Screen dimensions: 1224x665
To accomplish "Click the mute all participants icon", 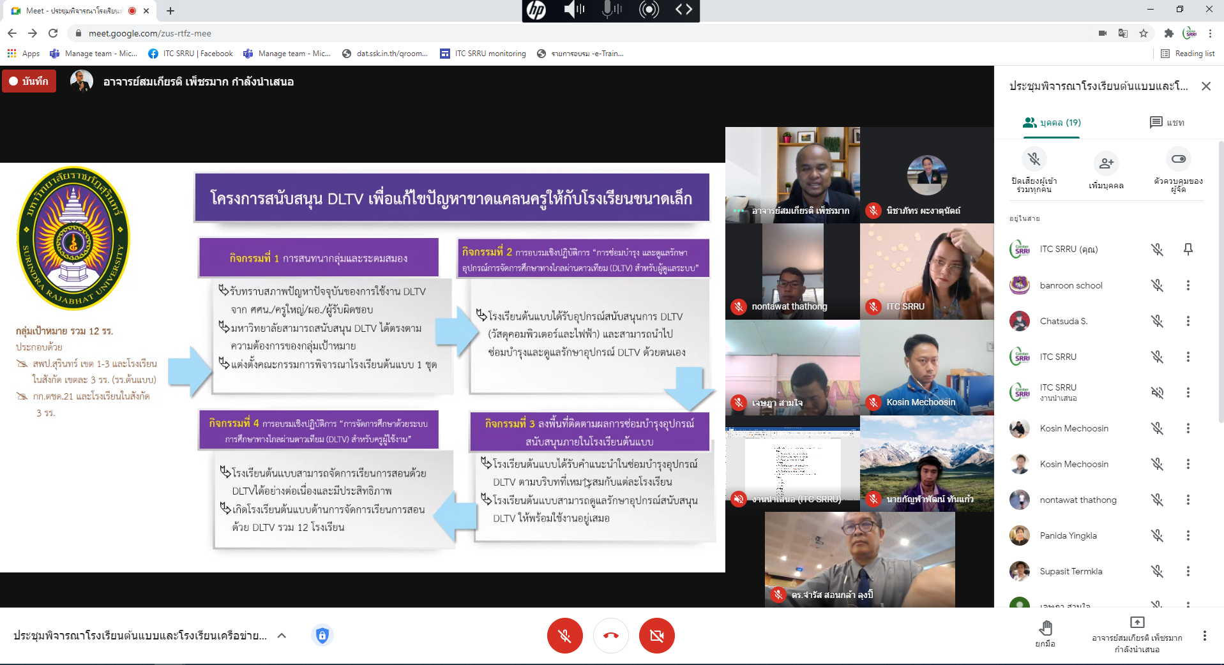I will point(1034,160).
